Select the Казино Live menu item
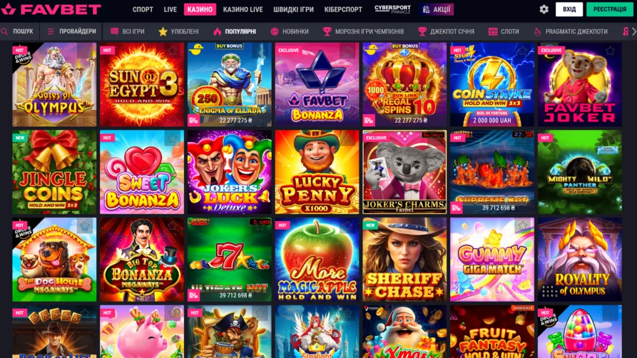The image size is (637, 358). tap(243, 9)
